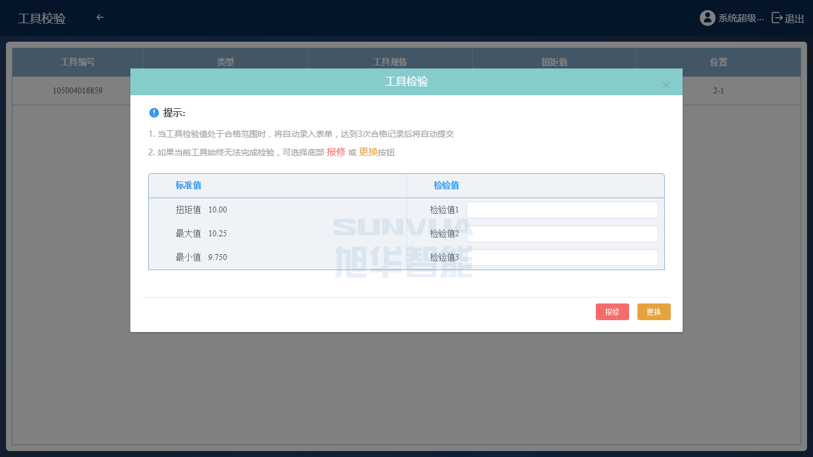
Task: Click the 2-1 position cell
Action: [x=718, y=91]
